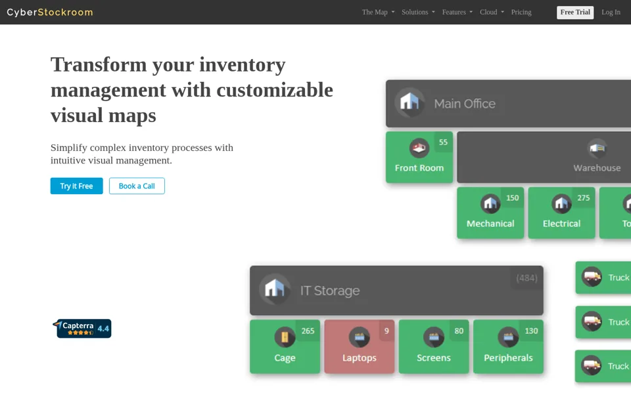Click the Electrical location icon

click(561, 204)
